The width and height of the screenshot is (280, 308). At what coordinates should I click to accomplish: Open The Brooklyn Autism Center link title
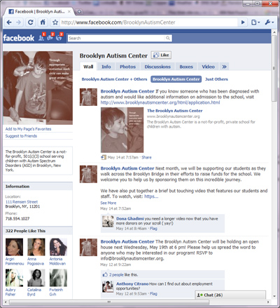coord(175,111)
